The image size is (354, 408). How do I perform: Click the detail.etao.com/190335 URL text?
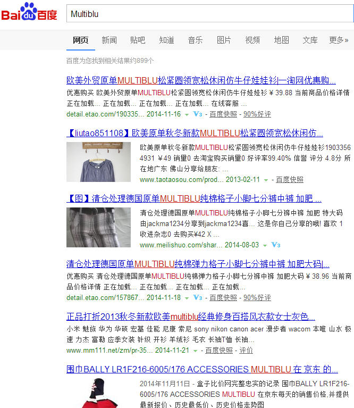point(105,114)
